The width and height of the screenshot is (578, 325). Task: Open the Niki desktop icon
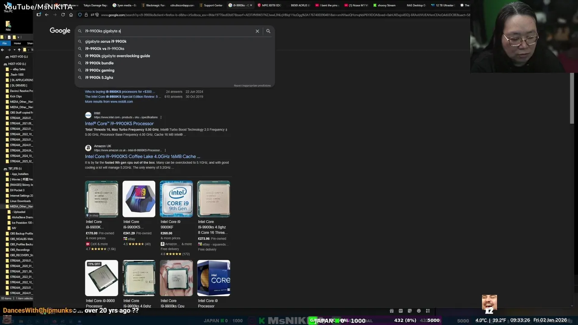tap(8, 25)
